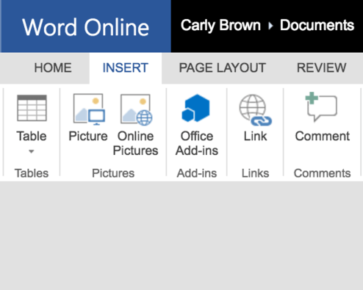Add a new Comment

pyautogui.click(x=321, y=106)
